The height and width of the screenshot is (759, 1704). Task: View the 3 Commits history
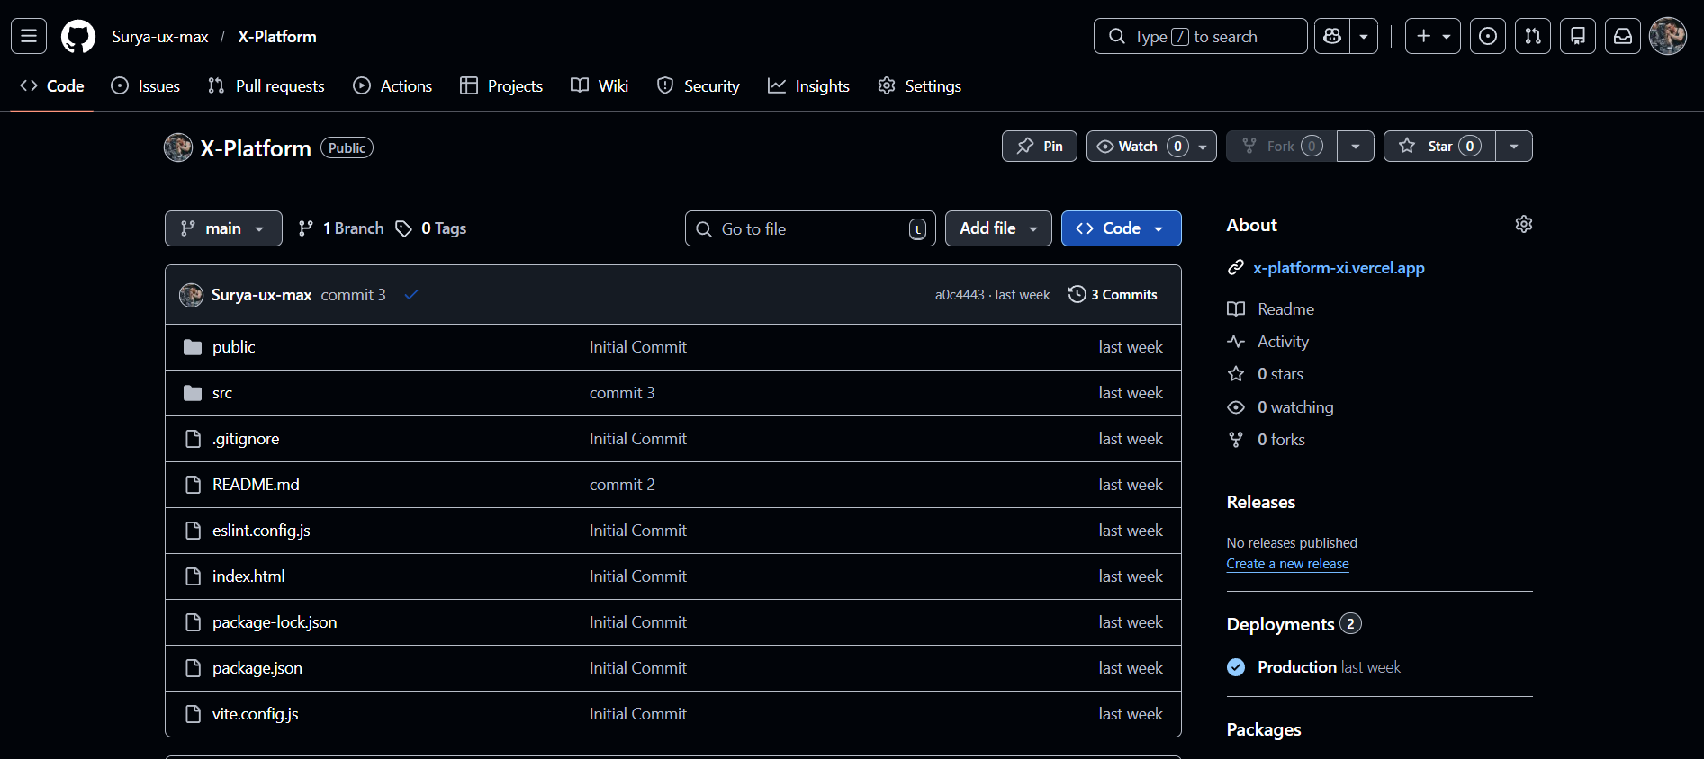pos(1113,295)
